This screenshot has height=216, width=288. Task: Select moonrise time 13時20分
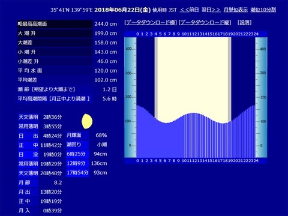pos(51,192)
